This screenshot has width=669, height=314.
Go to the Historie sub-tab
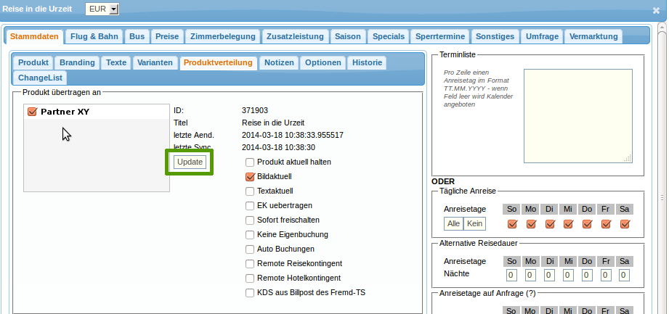click(367, 62)
